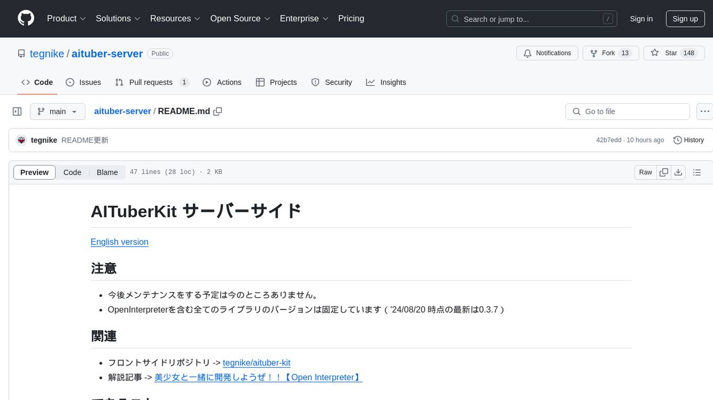Open the Raw file view

645,172
